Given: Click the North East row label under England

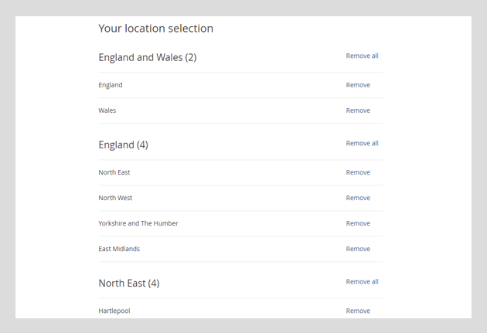Looking at the screenshot, I should point(114,172).
